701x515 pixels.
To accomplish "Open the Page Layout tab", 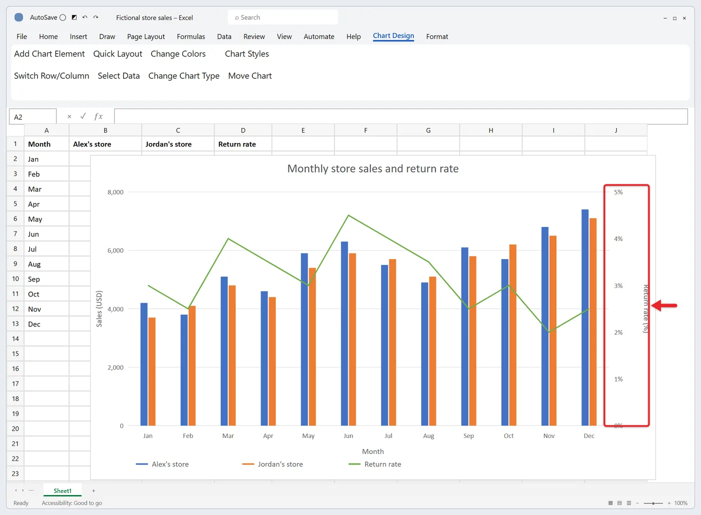I will click(x=146, y=36).
